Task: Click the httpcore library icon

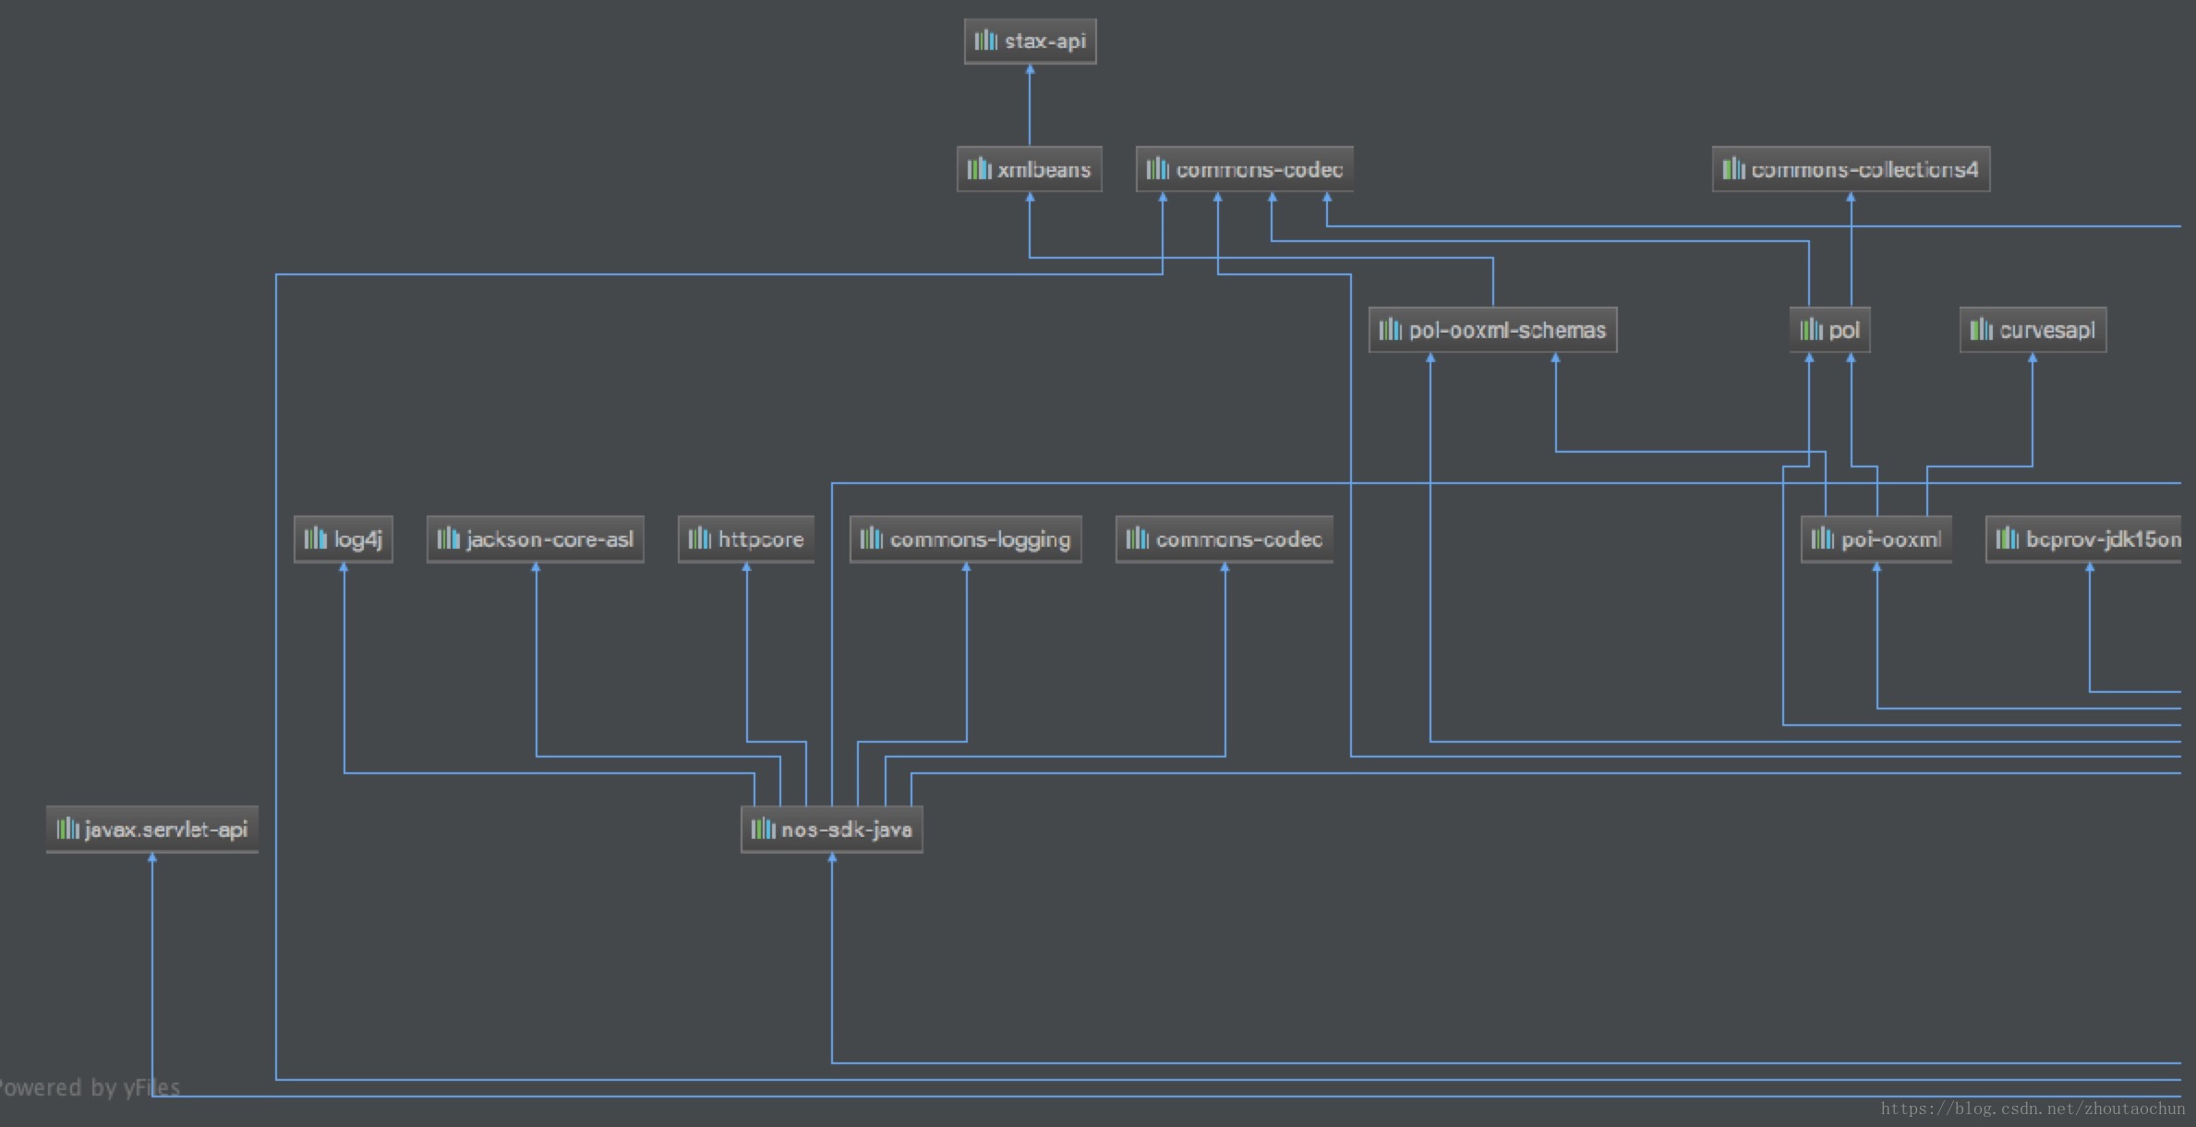Action: (700, 539)
